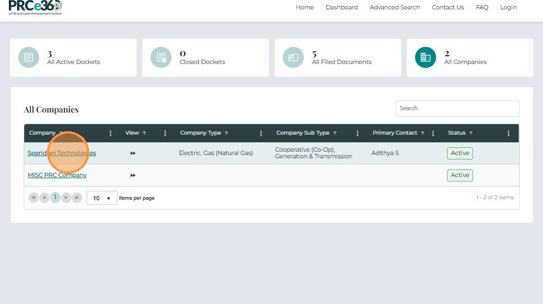Click the All Active Dockets icon
Screen dimensions: 543x304
coord(28,57)
